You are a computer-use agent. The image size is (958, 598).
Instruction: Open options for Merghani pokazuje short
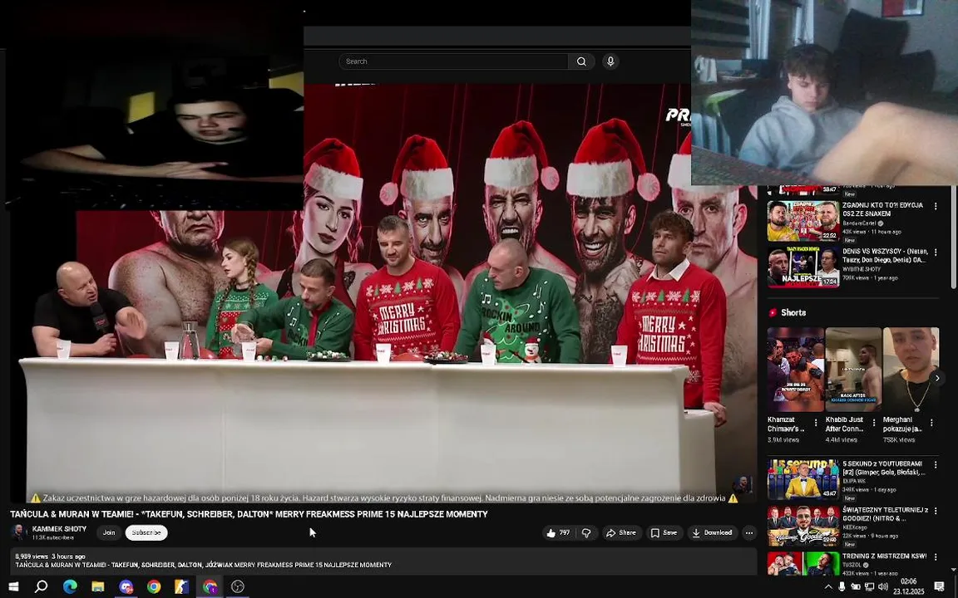(931, 422)
